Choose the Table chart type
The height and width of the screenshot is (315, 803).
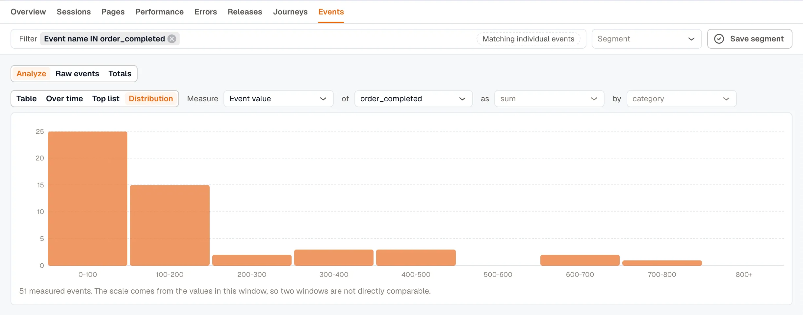(x=26, y=99)
